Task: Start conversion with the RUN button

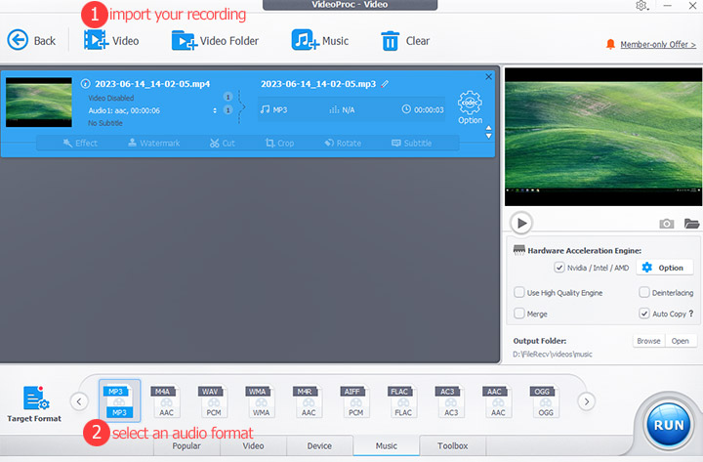Action: pyautogui.click(x=669, y=425)
